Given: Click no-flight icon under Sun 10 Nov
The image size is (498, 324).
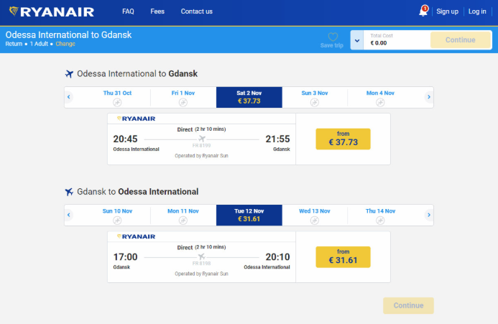Looking at the screenshot, I should (117, 220).
